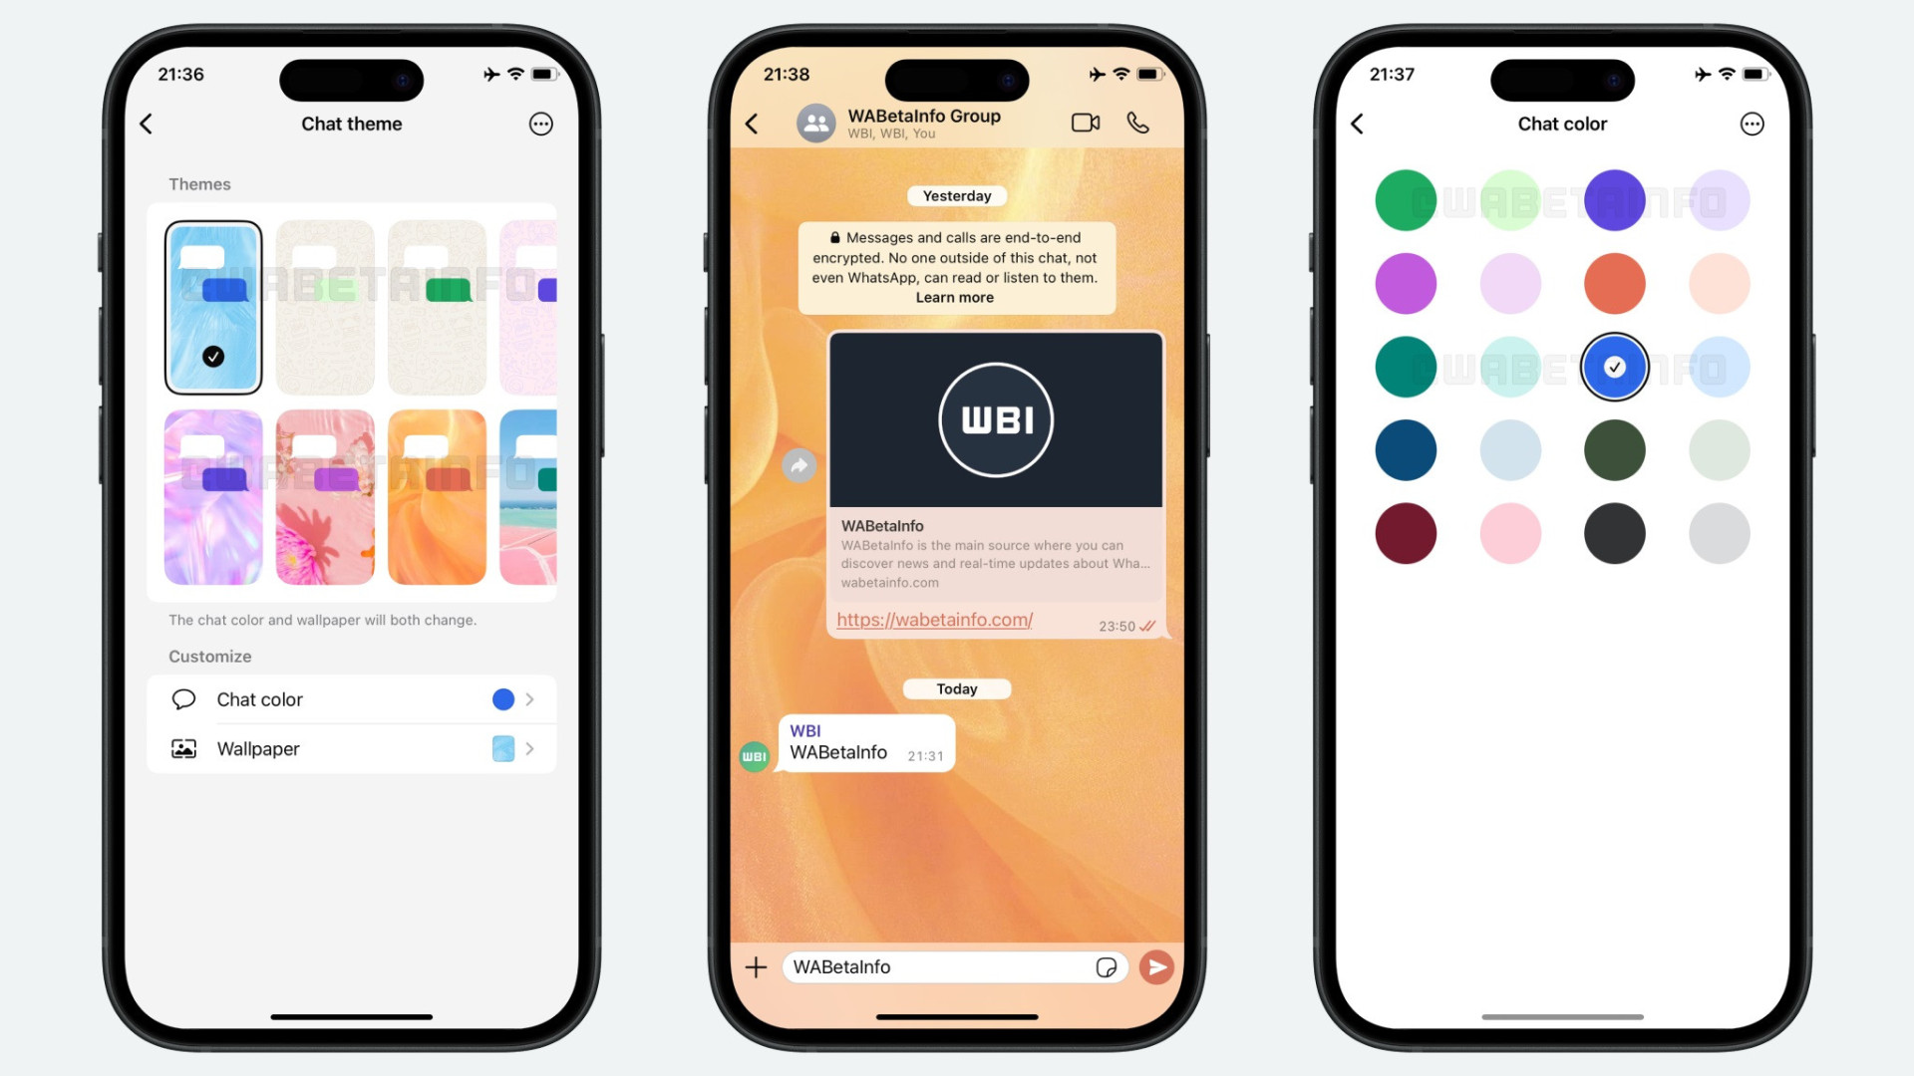Select the green chat color swatch
Screen dimensions: 1914x1076
pos(1404,199)
